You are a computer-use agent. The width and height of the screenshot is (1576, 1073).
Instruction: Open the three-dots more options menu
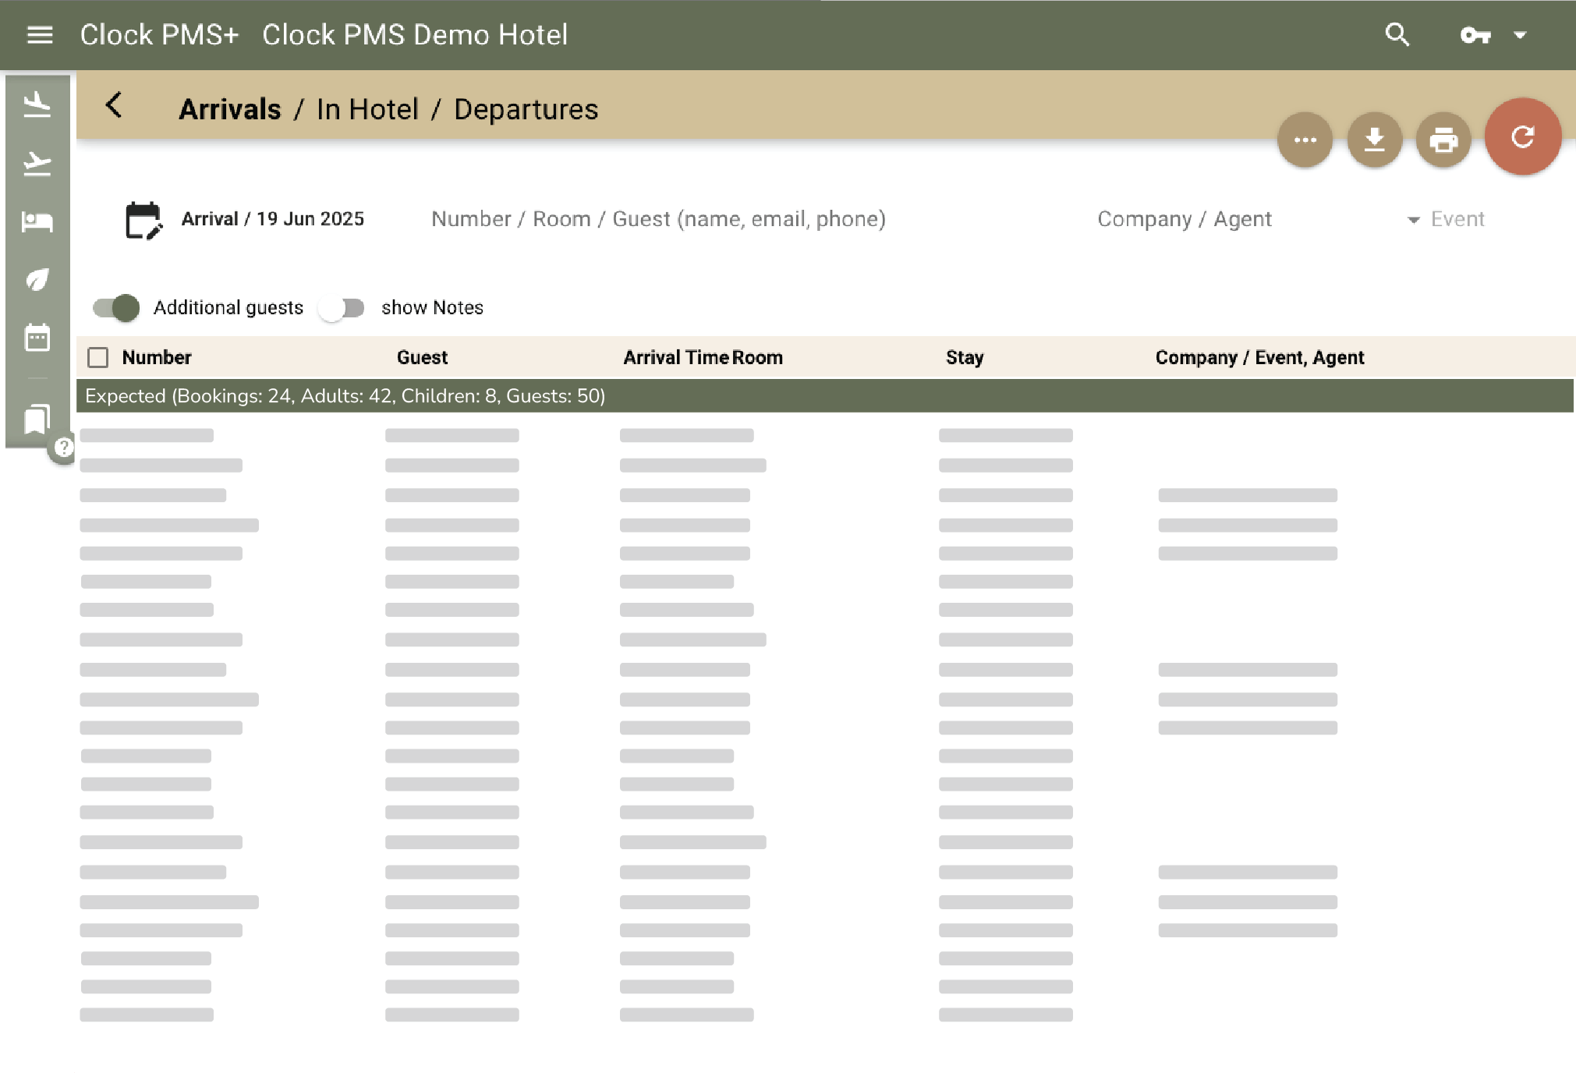pos(1305,140)
